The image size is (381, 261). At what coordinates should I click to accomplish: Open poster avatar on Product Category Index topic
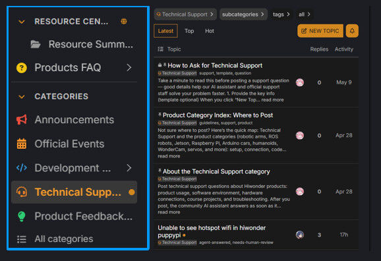coord(300,136)
